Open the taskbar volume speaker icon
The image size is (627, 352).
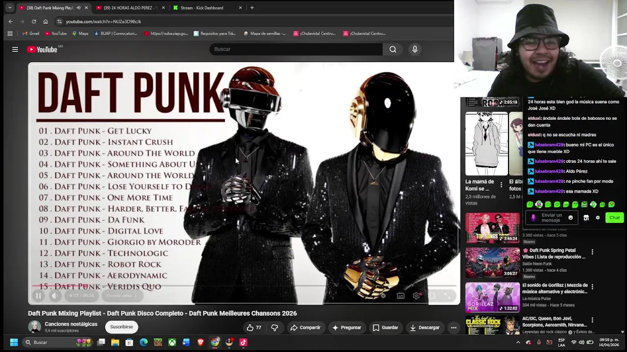click(x=581, y=343)
